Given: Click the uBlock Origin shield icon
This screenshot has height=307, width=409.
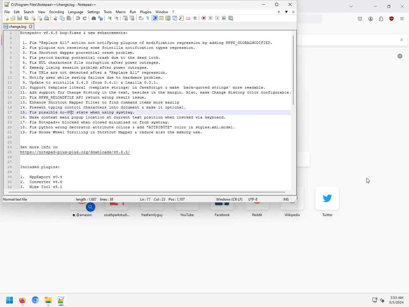Looking at the screenshot, I should 391,19.
